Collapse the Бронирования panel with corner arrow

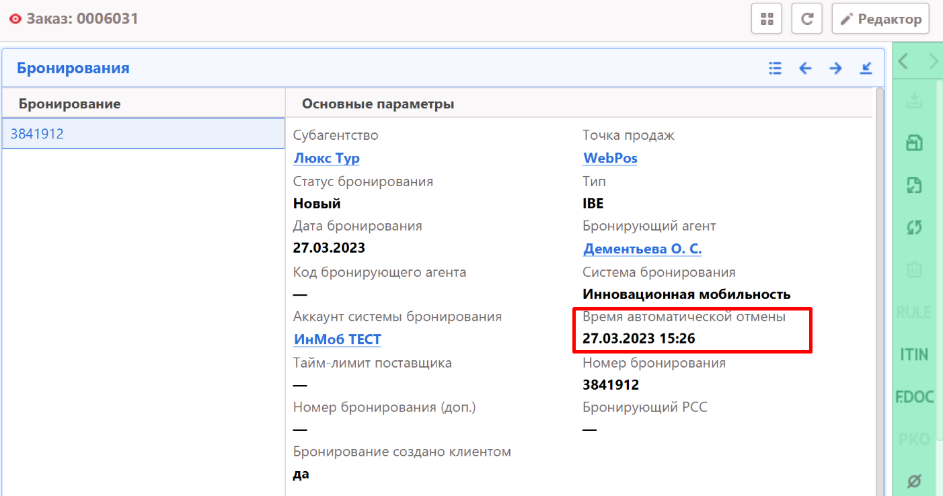866,68
